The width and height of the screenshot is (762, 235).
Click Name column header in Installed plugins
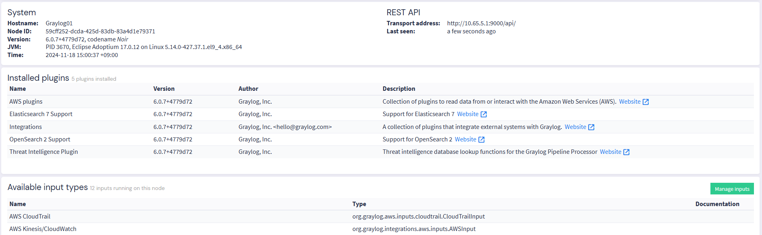coord(18,89)
